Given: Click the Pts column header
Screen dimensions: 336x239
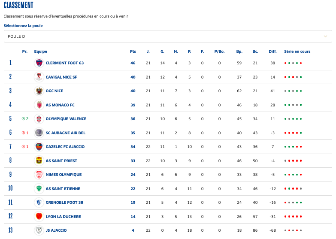Looking at the screenshot, I should 133,51.
